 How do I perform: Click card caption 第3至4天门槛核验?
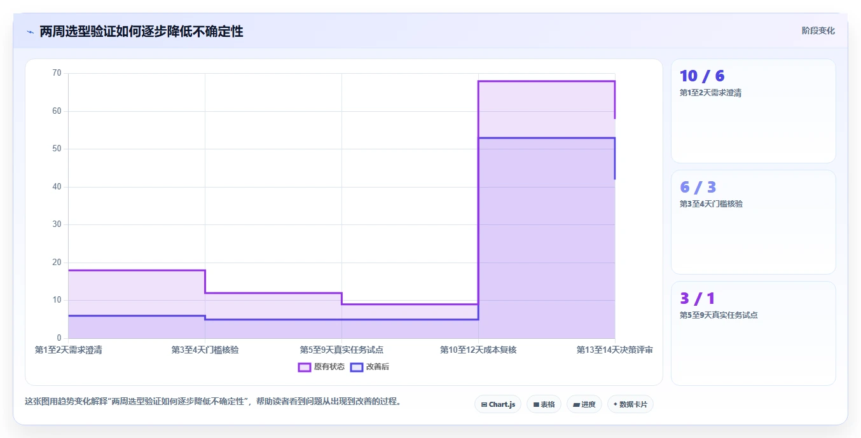711,204
